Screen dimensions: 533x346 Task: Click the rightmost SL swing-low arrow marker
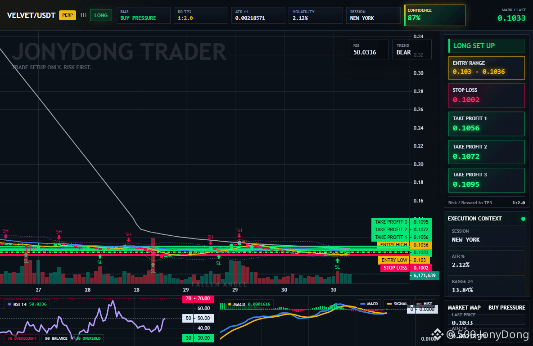tap(337, 261)
